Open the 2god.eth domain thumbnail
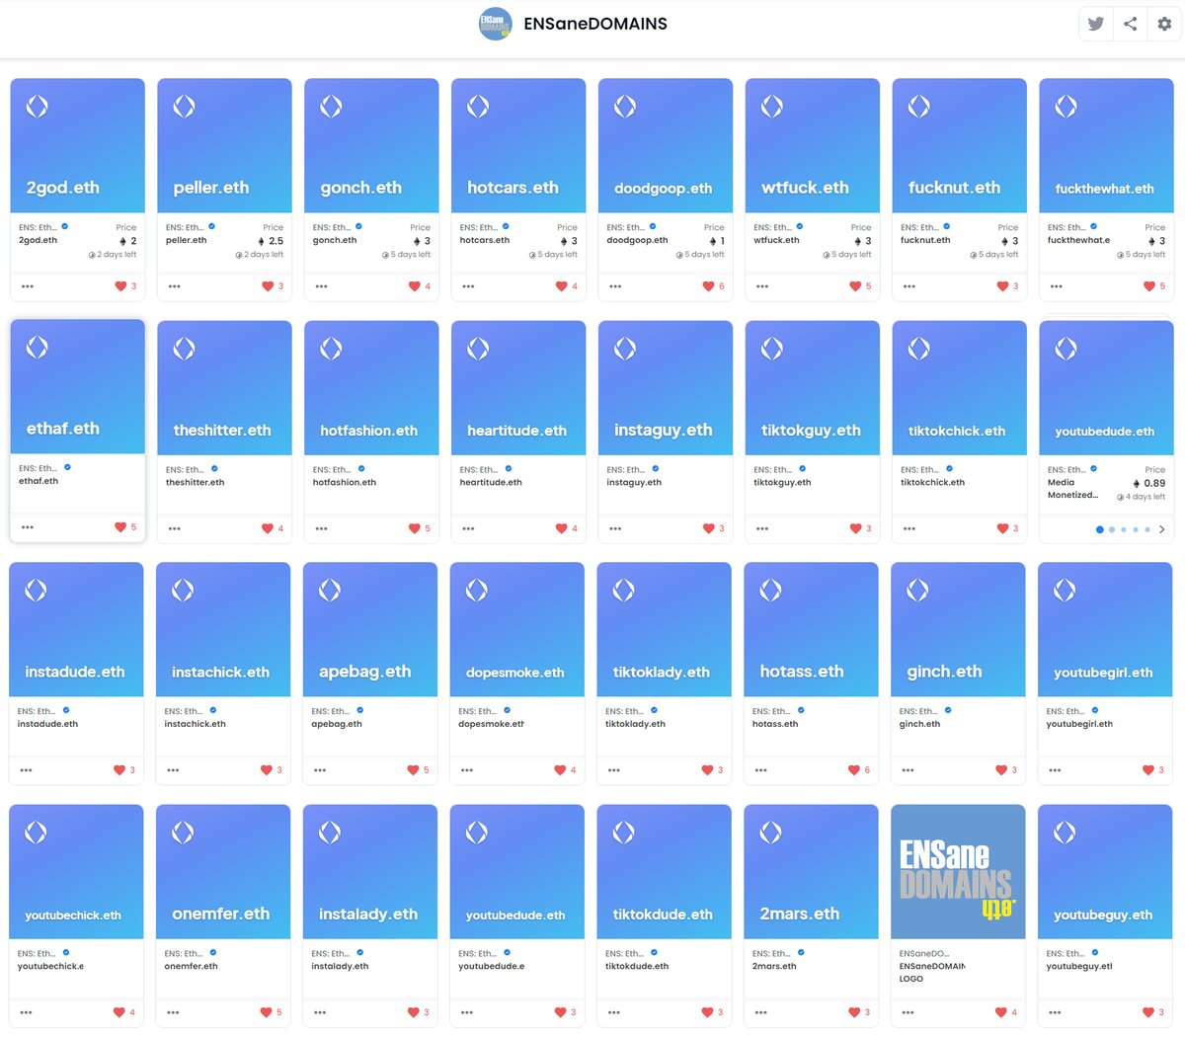Image resolution: width=1185 pixels, height=1037 pixels. tap(77, 146)
